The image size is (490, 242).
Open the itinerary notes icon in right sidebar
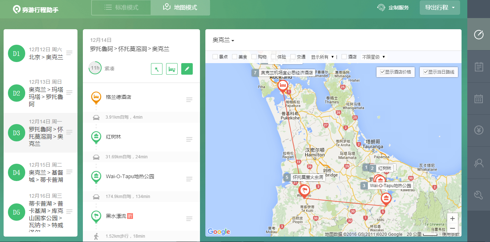(x=478, y=66)
